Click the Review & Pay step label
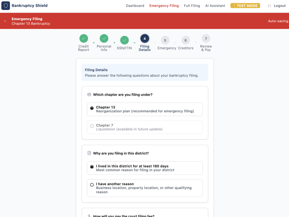 (206, 48)
